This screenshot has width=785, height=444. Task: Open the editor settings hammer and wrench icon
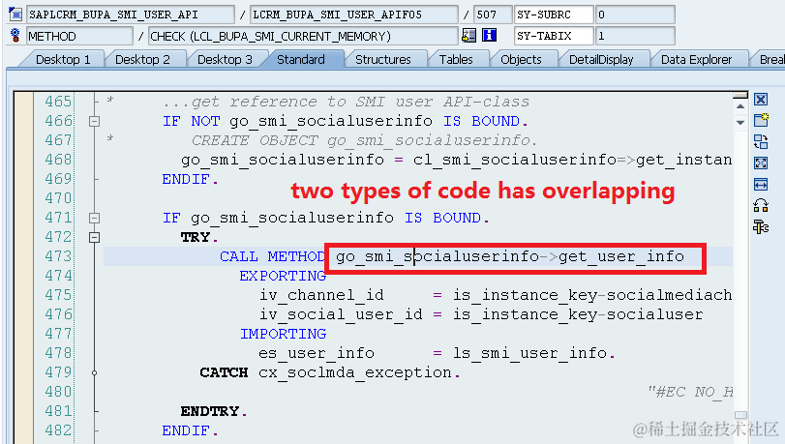pyautogui.click(x=761, y=227)
